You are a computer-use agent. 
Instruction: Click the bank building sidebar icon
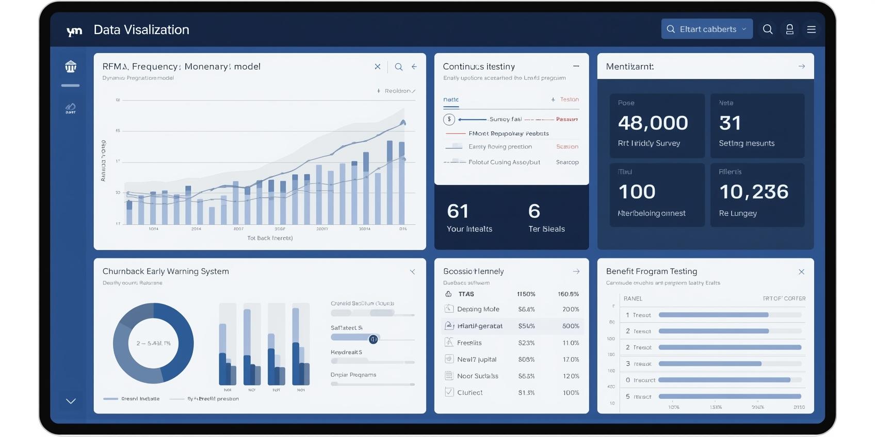(x=71, y=66)
